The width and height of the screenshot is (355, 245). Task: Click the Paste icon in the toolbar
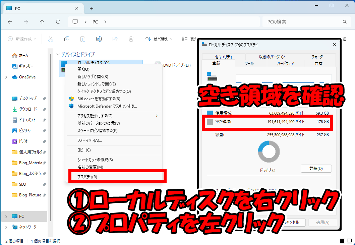[x=83, y=39]
